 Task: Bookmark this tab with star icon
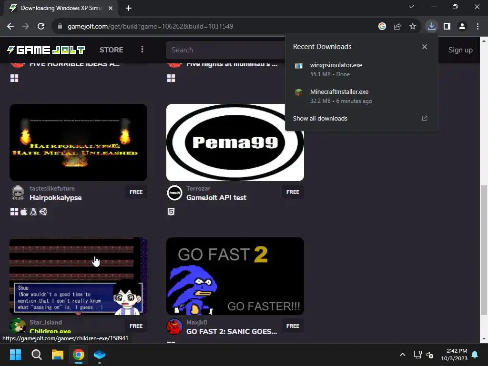click(x=413, y=26)
